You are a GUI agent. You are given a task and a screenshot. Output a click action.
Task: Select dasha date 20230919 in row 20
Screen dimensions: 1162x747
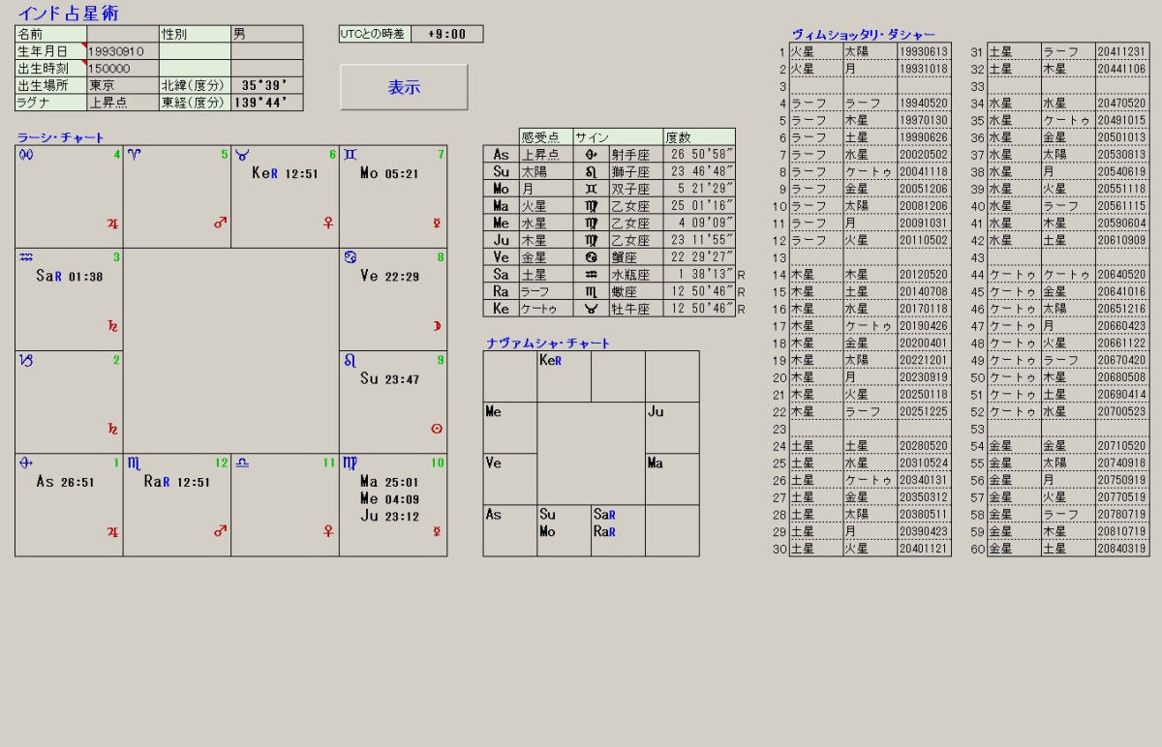(924, 377)
